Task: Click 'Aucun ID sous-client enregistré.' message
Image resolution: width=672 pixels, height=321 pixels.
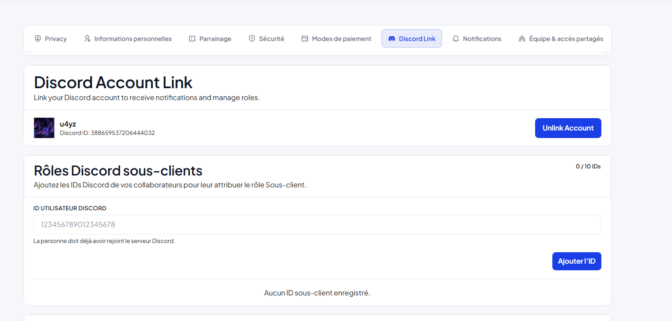Action: coord(317,293)
